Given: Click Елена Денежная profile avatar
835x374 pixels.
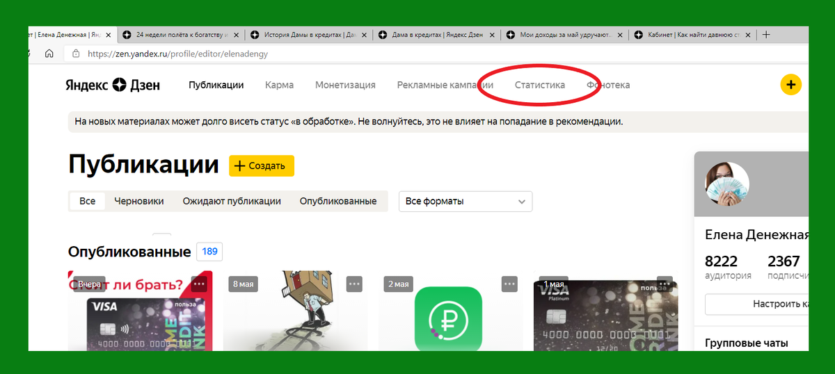Looking at the screenshot, I should click(x=727, y=184).
